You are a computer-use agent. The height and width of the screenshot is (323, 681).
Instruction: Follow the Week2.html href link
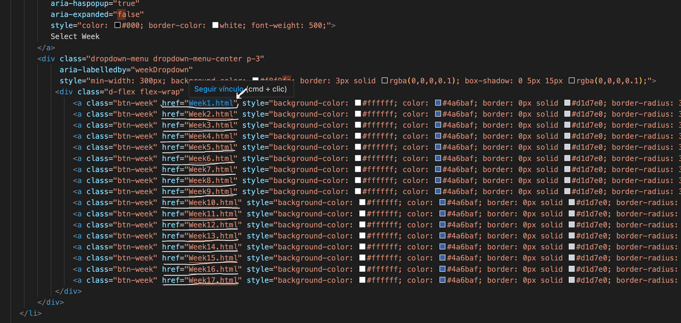pos(211,114)
